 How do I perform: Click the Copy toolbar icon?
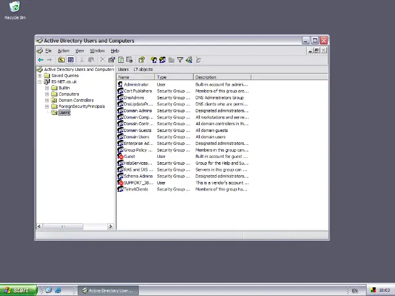[x=91, y=60]
